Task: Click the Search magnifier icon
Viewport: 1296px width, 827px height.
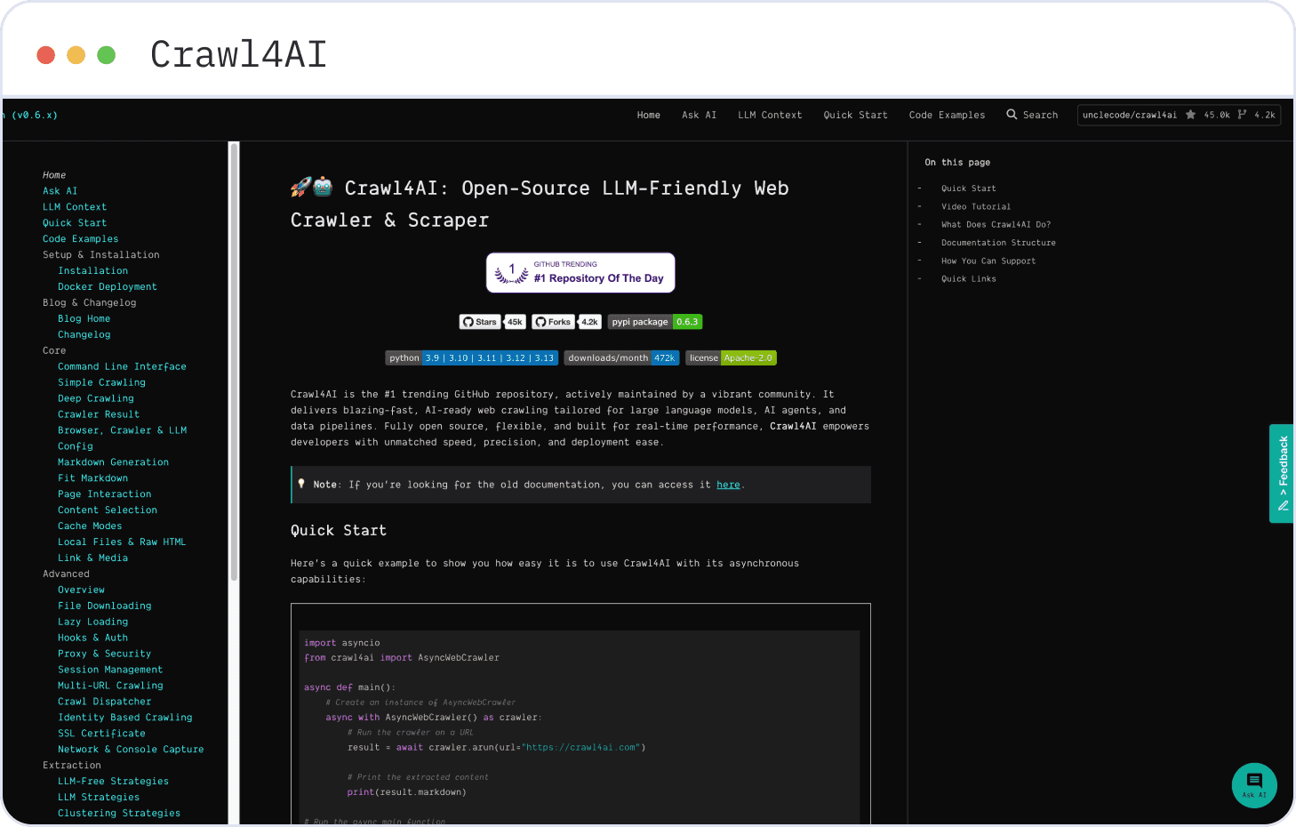Action: point(1012,115)
